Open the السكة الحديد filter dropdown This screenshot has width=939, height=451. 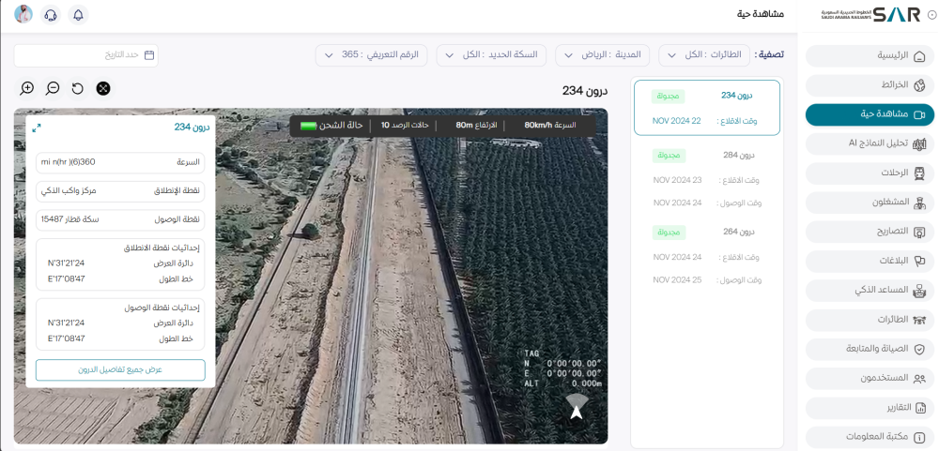[491, 55]
